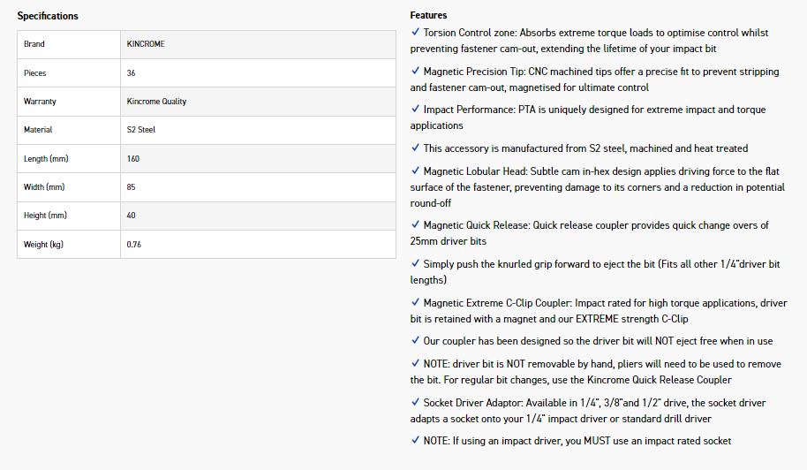Select the S2 Steel material value
This screenshot has width=807, height=470.
[140, 130]
